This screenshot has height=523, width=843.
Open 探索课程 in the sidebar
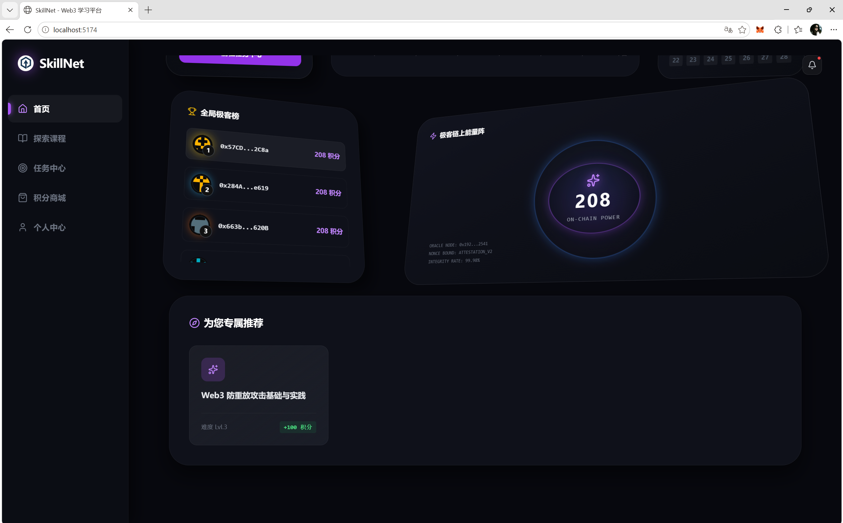click(65, 138)
